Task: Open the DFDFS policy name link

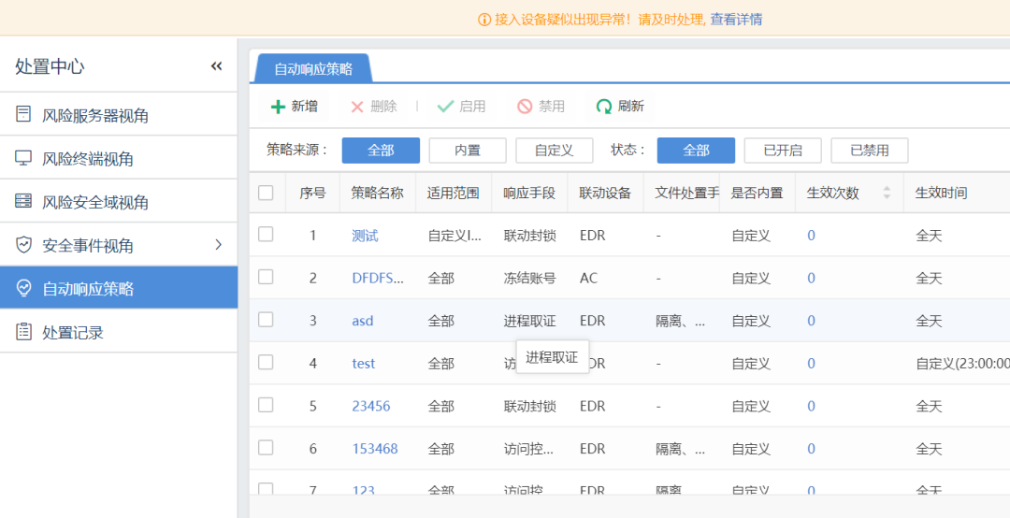Action: pyautogui.click(x=378, y=278)
